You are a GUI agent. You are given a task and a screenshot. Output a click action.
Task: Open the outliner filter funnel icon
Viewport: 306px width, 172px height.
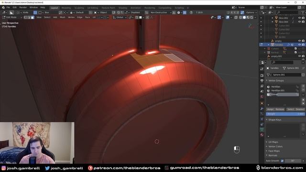click(x=303, y=12)
